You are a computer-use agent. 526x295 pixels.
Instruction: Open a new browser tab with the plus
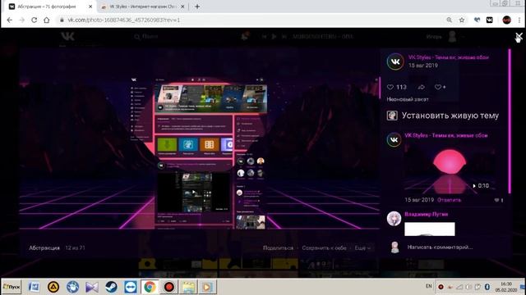pos(197,7)
